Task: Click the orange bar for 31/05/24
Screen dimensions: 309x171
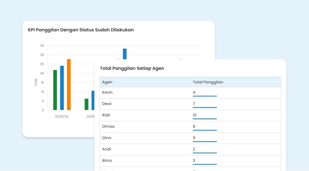Action: click(69, 85)
